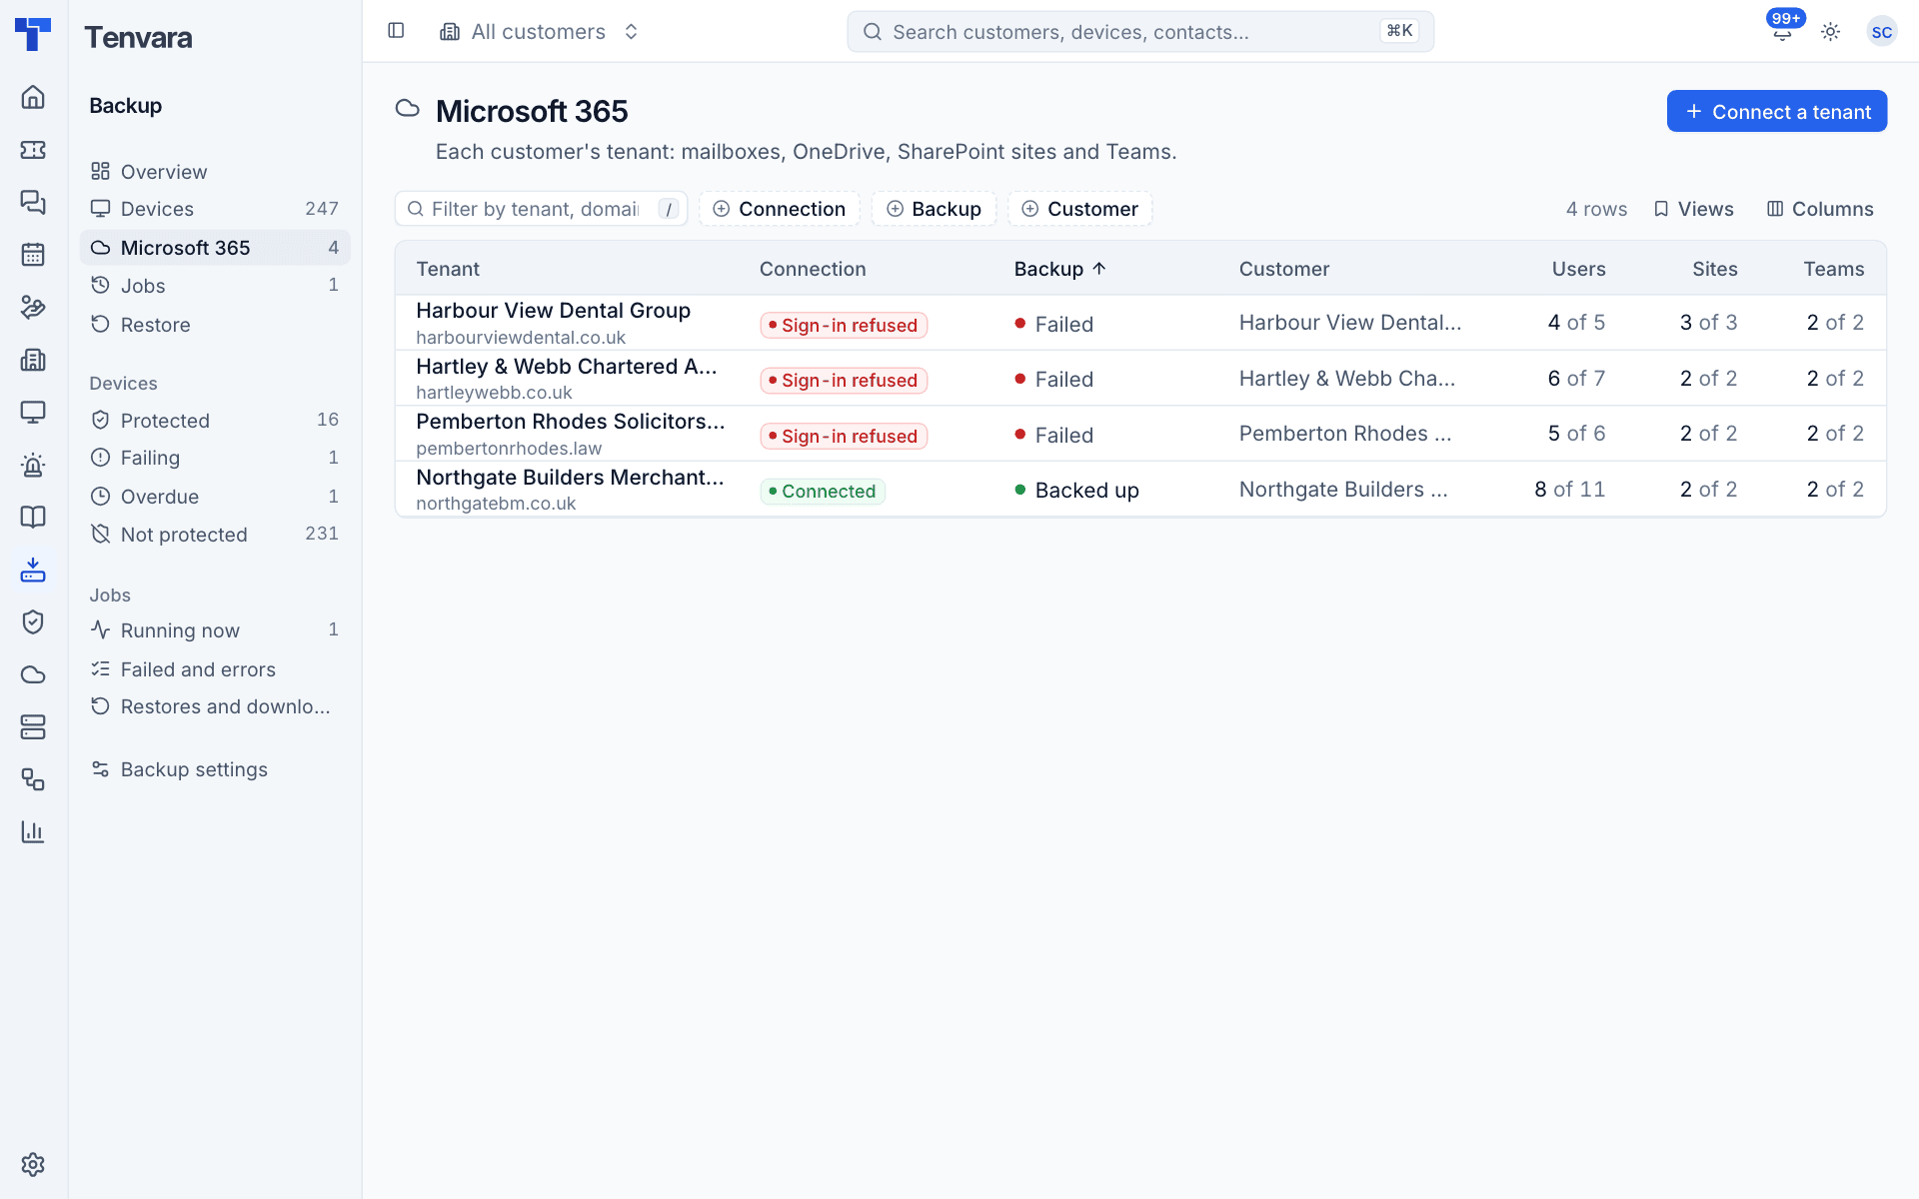Open the settings gear icon

coord(33,1164)
